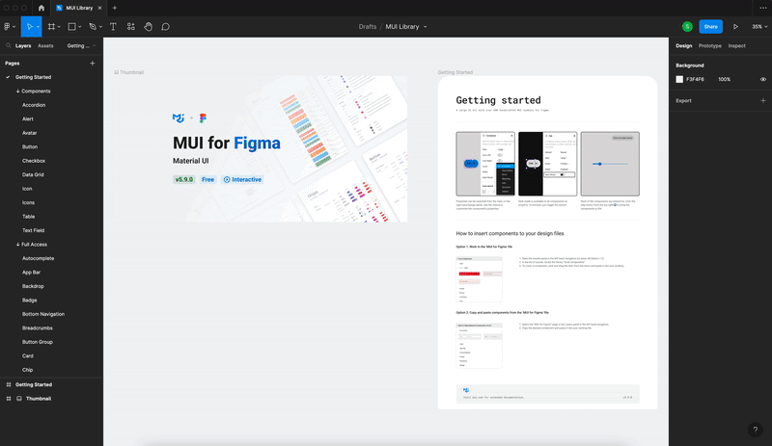Open the Data Grid page
Image resolution: width=772 pixels, height=446 pixels.
(x=33, y=174)
